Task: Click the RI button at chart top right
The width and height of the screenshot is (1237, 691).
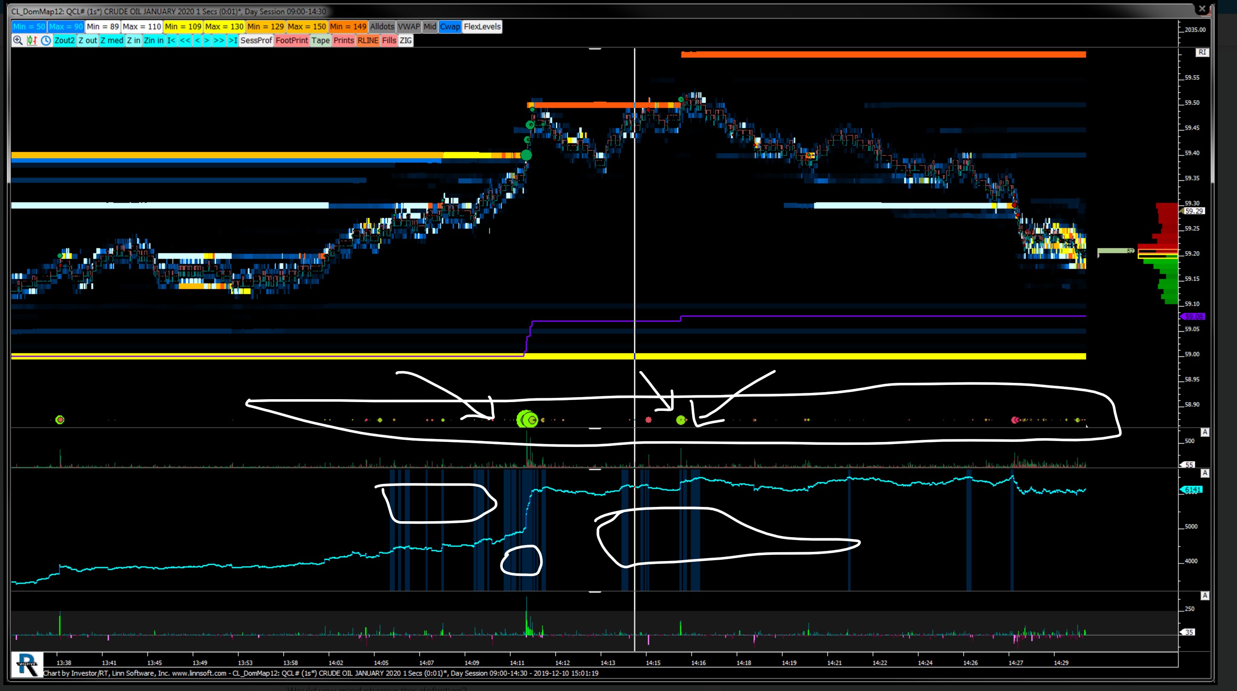Action: click(1202, 52)
